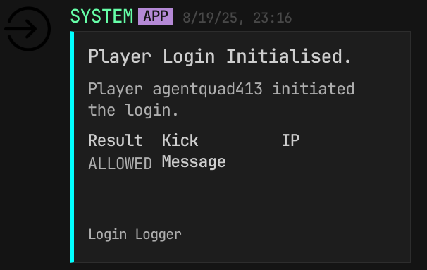Open the SYSTEM username profile
This screenshot has height=270, width=427.
pyautogui.click(x=101, y=16)
